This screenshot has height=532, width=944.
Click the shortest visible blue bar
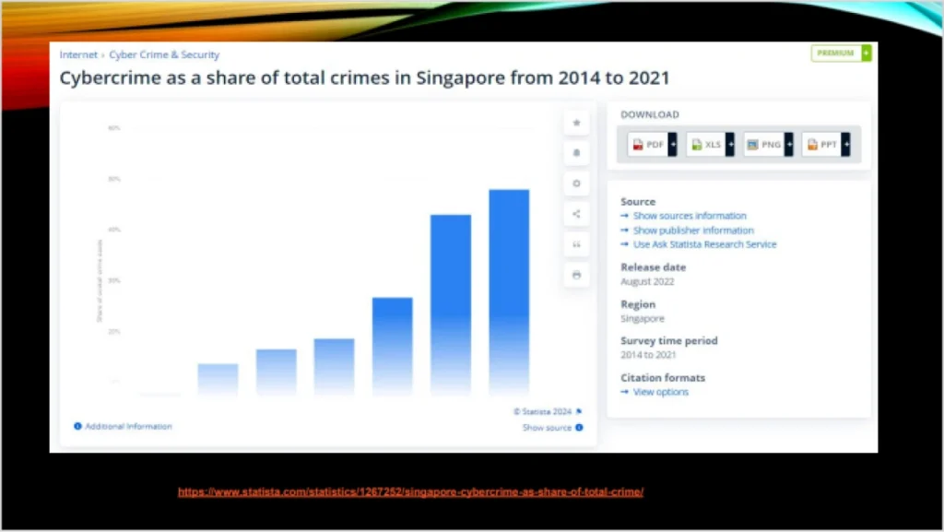[x=218, y=380]
